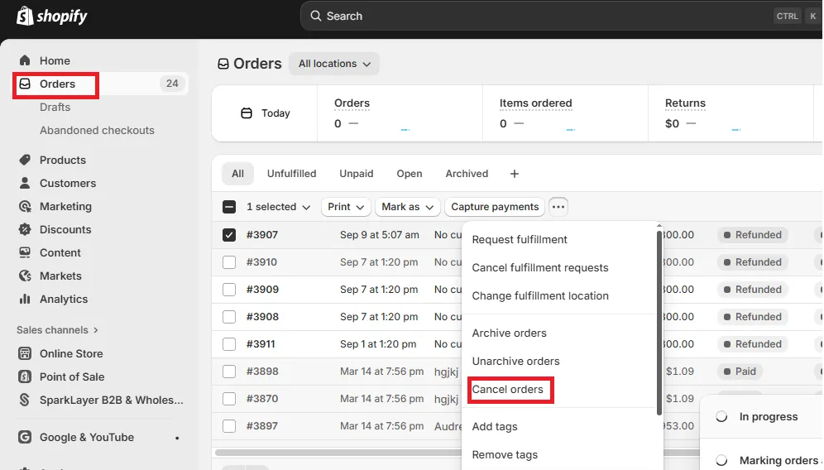Open the Print dropdown

(345, 207)
